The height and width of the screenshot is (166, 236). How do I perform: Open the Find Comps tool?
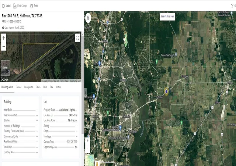[x=20, y=6]
